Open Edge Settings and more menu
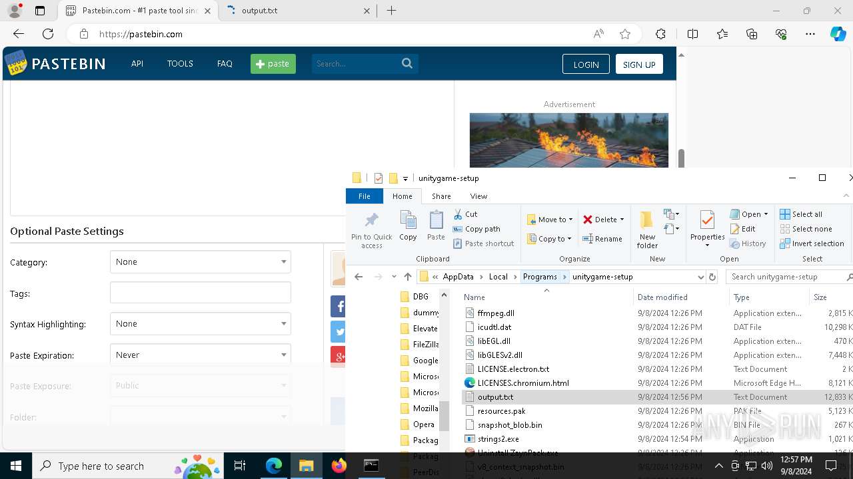The width and height of the screenshot is (853, 479). click(x=810, y=34)
